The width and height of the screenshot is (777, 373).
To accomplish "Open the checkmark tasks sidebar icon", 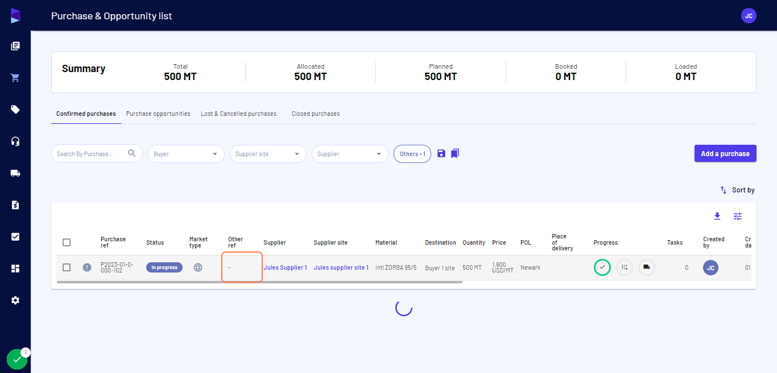I will point(15,237).
